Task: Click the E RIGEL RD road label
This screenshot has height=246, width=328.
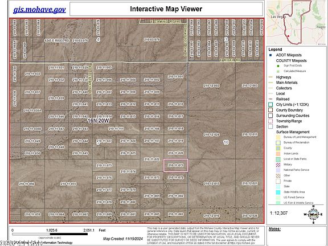Action: point(230,60)
